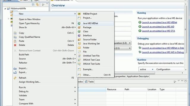The width and height of the screenshot is (190, 106).
Task: Click the Import icon in context menu
Action: tap(15, 68)
